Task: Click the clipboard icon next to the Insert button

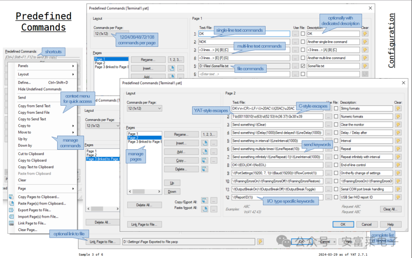Action: 204,143
